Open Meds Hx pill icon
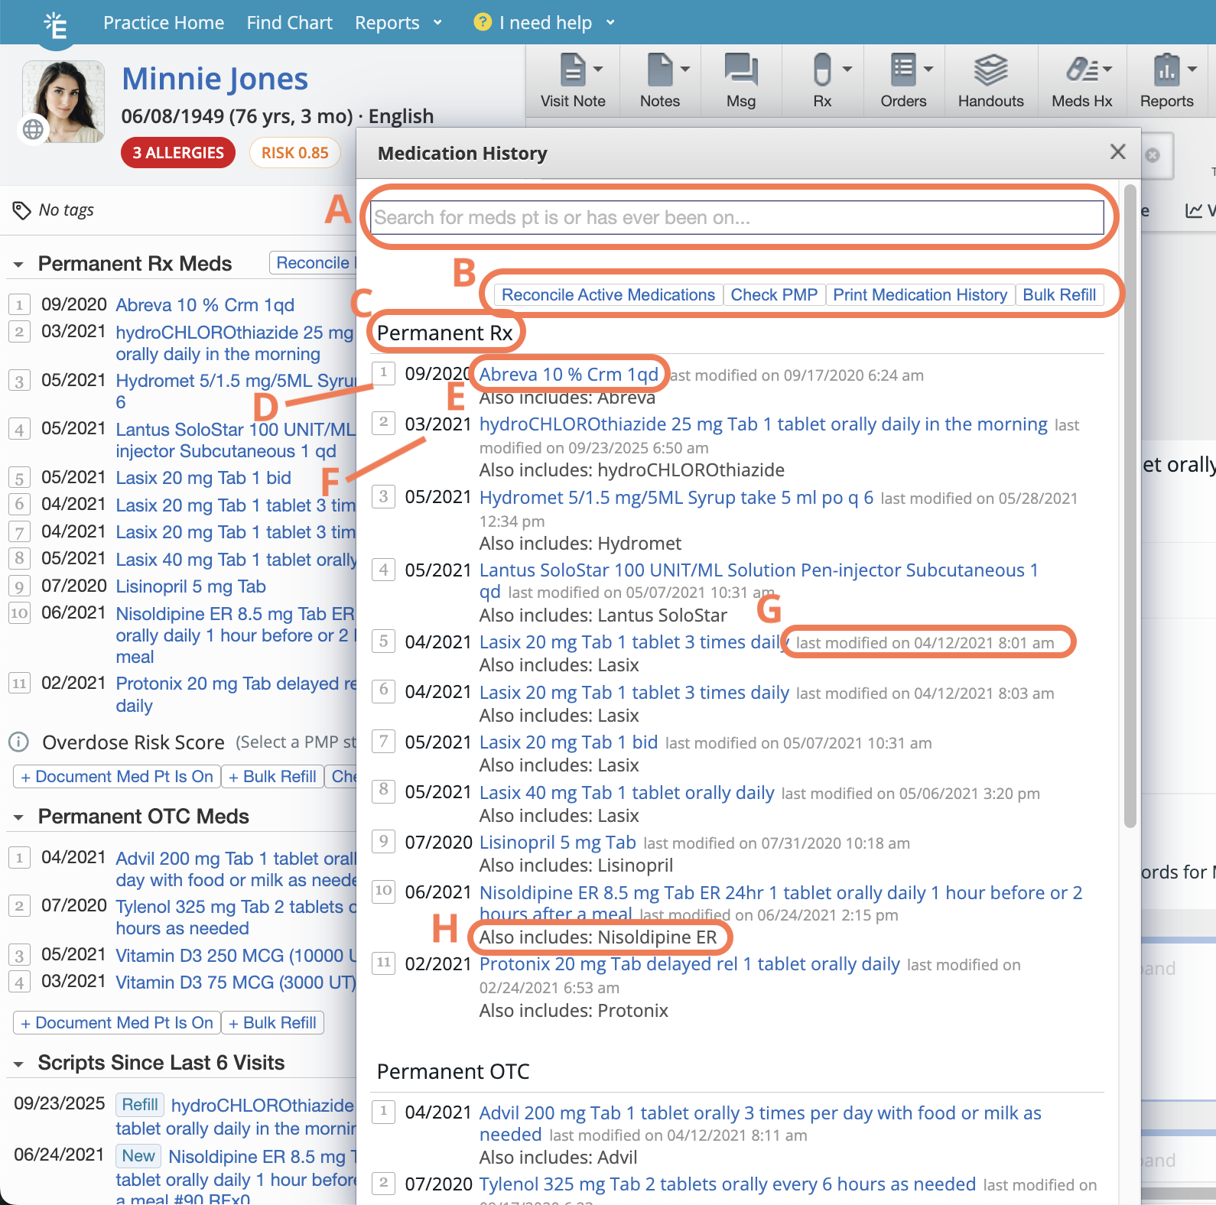Viewport: 1216px width, 1205px height. 1081,70
